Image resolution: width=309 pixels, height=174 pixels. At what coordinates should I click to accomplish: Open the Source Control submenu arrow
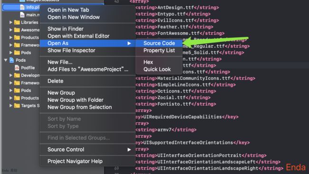point(129,150)
